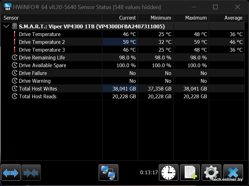The width and height of the screenshot is (249, 186).
Task: Minimize the HWiNFO window
Action: coord(194,7)
